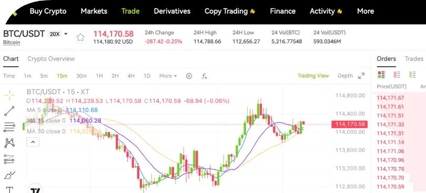Viewport: 426px width, 193px height.
Task: Open the BTC/USDT pair selector dropdown
Action: coord(66,34)
